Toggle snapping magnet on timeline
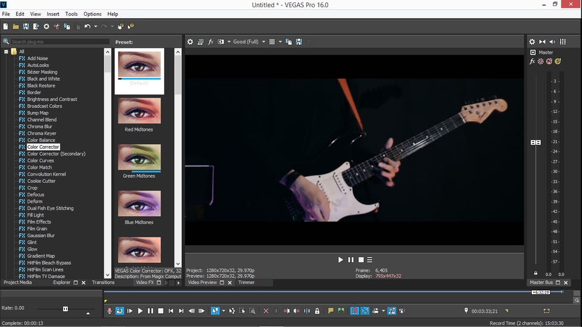The image size is (582, 327). coord(355,311)
